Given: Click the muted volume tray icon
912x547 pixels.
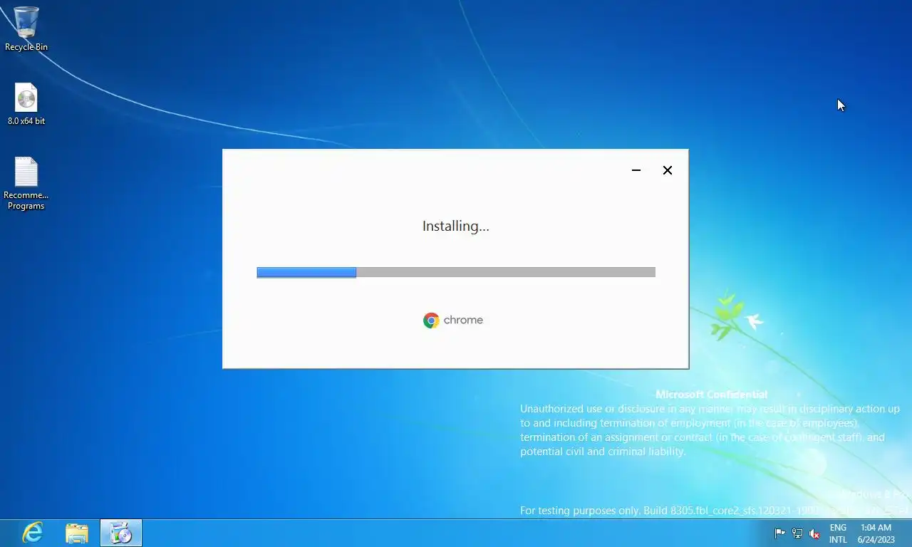Looking at the screenshot, I should coord(814,533).
